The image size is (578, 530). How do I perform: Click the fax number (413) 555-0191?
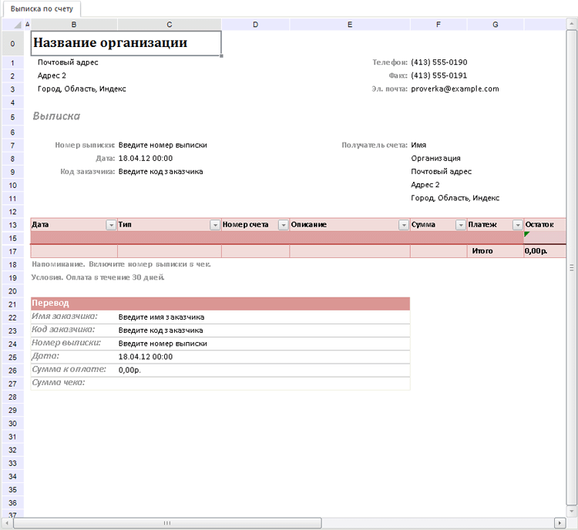pos(439,75)
